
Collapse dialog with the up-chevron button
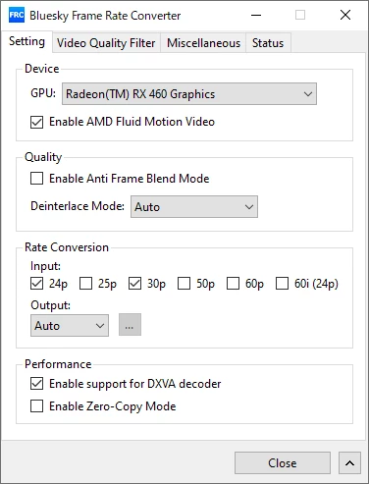349,463
